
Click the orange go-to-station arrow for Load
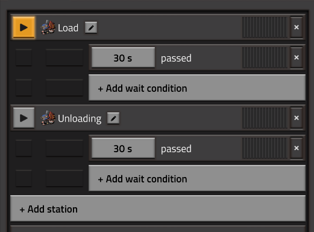[x=24, y=27]
